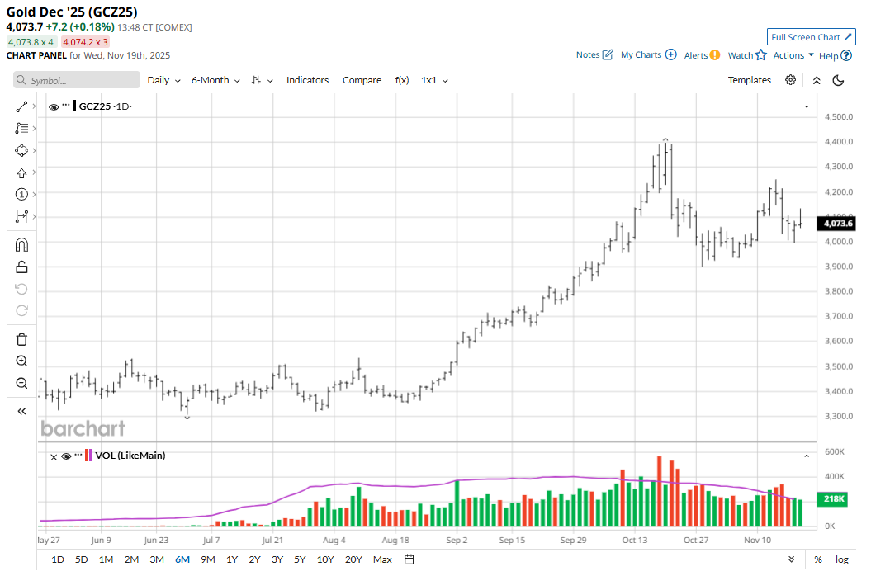Open the Full Screen Chart button
Screen dimensions: 890x576
[811, 37]
